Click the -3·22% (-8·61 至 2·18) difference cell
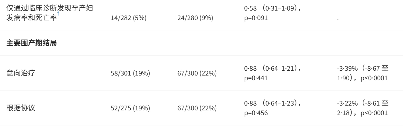 coord(361,107)
